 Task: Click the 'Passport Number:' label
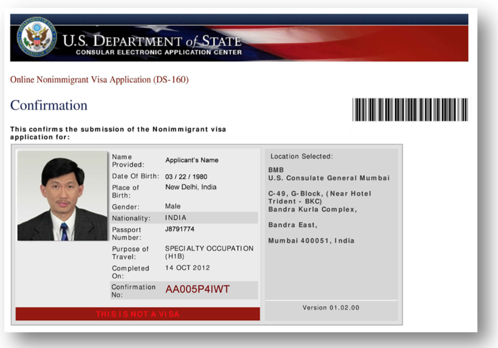(126, 234)
